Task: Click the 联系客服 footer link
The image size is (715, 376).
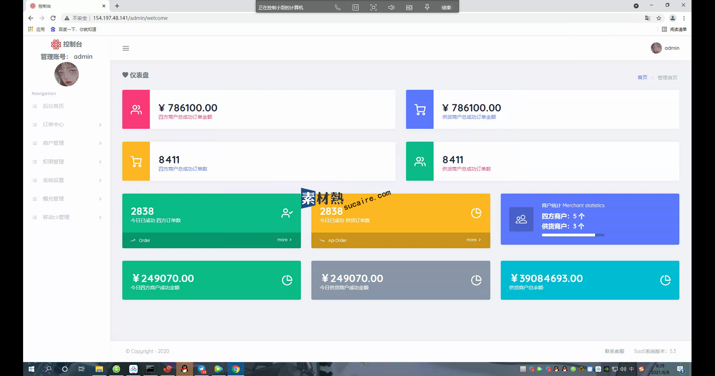Action: [614, 351]
